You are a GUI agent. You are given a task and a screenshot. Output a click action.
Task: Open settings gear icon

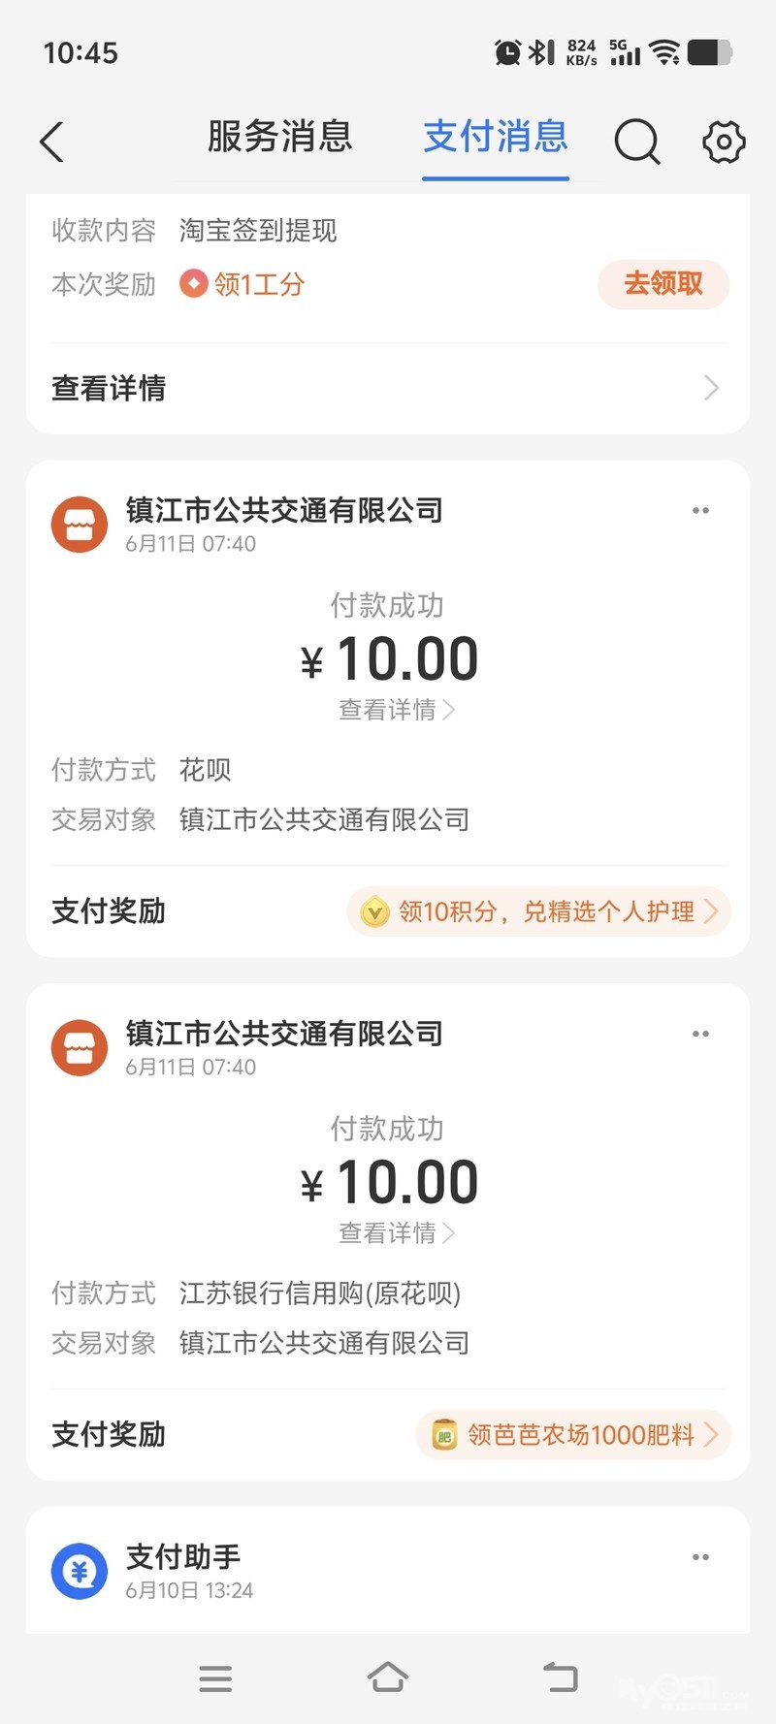pyautogui.click(x=723, y=142)
